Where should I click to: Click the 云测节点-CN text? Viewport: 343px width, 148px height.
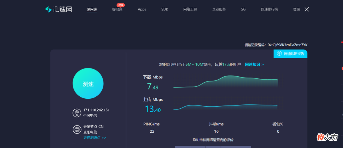93,127
